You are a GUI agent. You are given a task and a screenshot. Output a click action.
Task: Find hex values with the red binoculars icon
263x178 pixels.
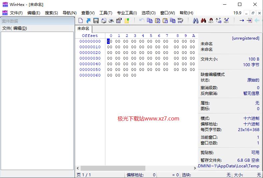click(203, 21)
